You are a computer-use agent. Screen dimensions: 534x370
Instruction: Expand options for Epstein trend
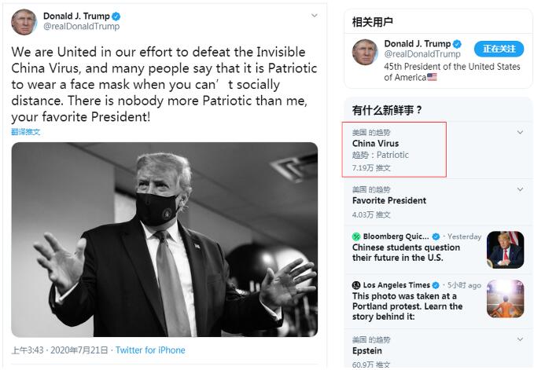coord(520,339)
